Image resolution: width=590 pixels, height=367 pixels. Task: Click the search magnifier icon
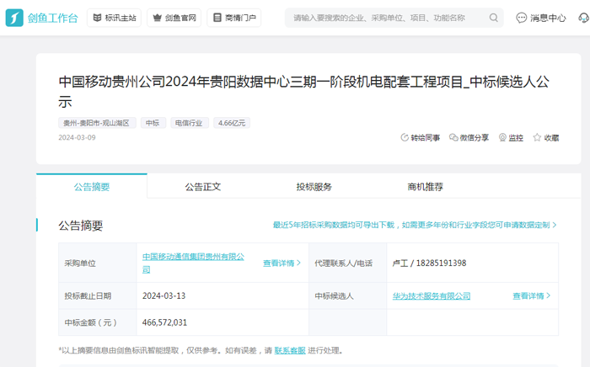[494, 18]
